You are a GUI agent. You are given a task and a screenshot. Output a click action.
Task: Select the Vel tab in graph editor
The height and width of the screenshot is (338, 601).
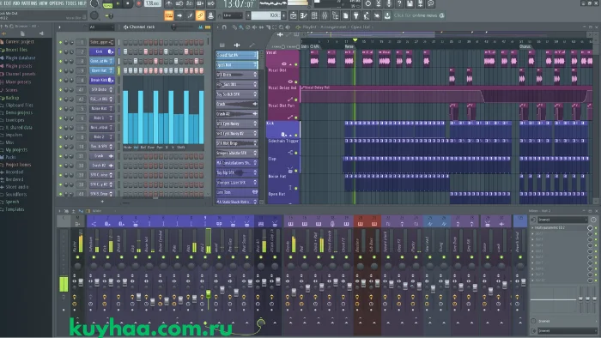136,147
